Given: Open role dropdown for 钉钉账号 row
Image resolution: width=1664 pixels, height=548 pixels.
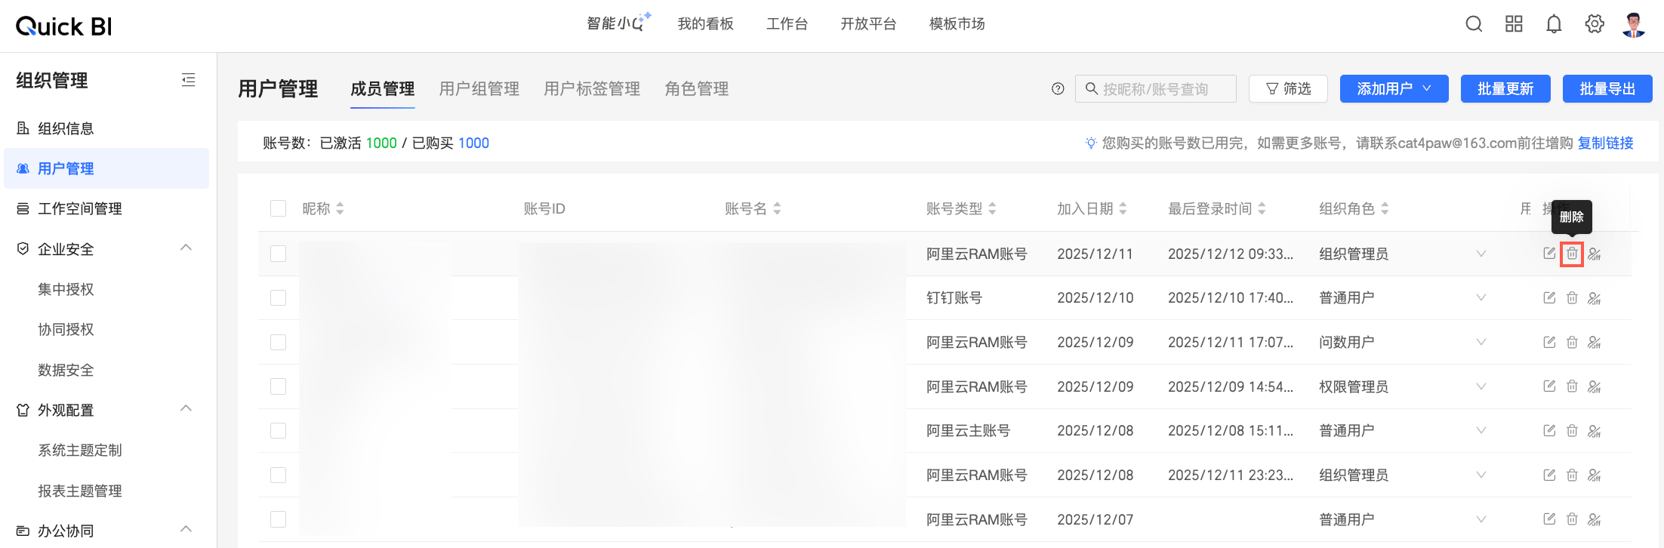Looking at the screenshot, I should pos(1481,297).
